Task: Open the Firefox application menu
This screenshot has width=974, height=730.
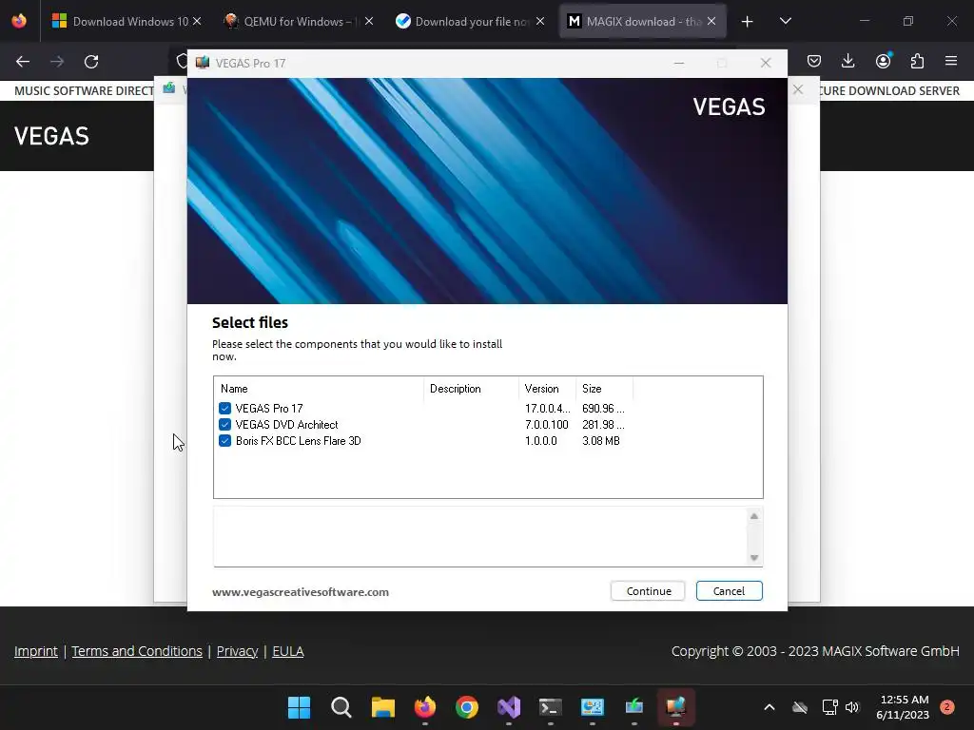Action: (951, 61)
